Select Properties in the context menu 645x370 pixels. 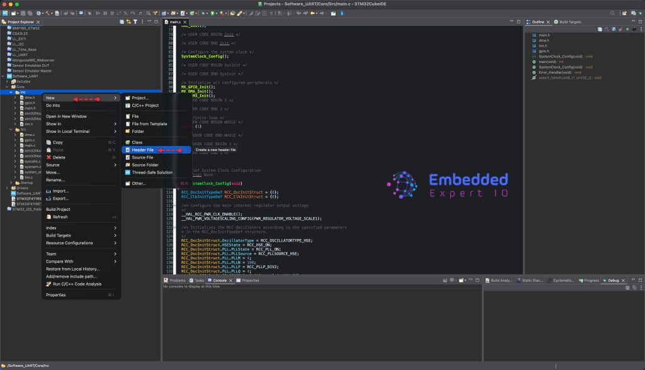[x=81, y=294]
